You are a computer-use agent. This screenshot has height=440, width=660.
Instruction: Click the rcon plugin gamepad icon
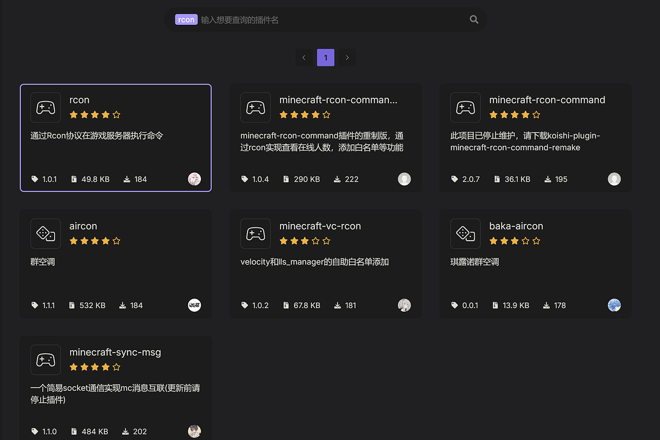click(45, 107)
